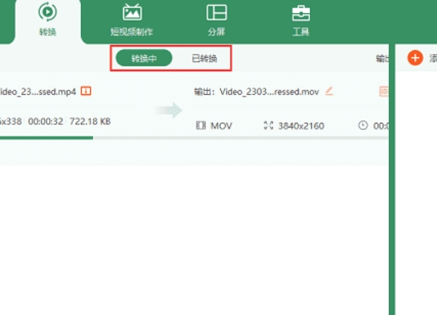Click the orange ID icon near output name
This screenshot has height=315, width=437.
coord(384,92)
